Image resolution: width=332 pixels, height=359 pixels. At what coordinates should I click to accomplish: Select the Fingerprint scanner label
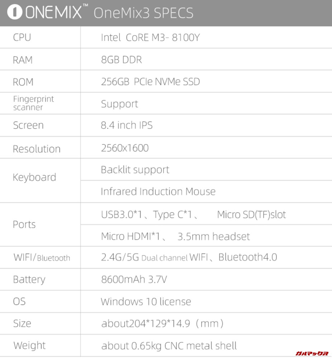click(x=33, y=103)
